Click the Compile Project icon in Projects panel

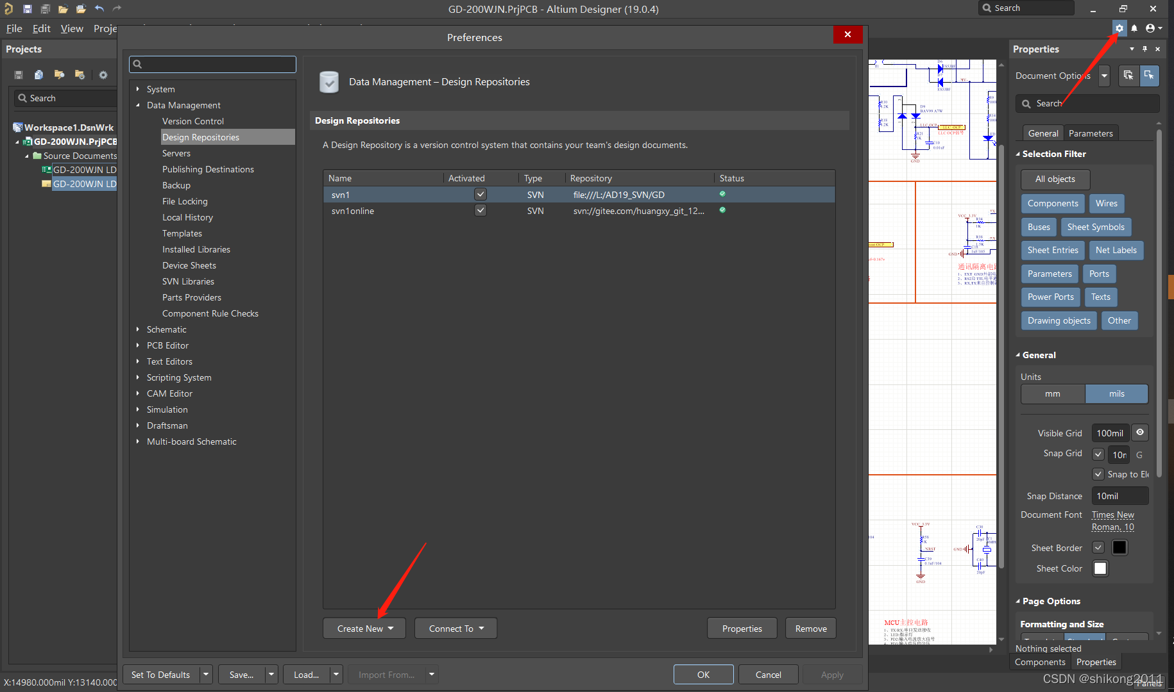(x=38, y=75)
